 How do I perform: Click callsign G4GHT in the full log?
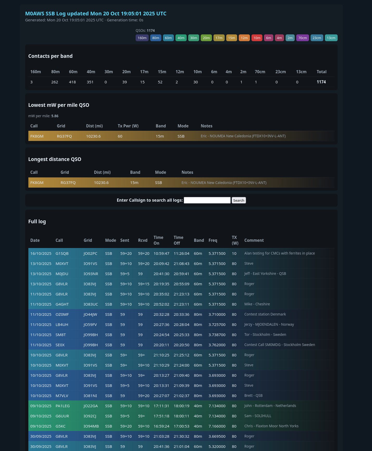click(x=62, y=304)
